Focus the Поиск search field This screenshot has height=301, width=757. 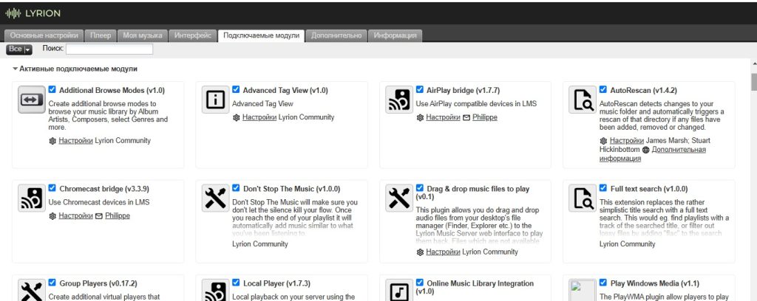[x=109, y=49]
